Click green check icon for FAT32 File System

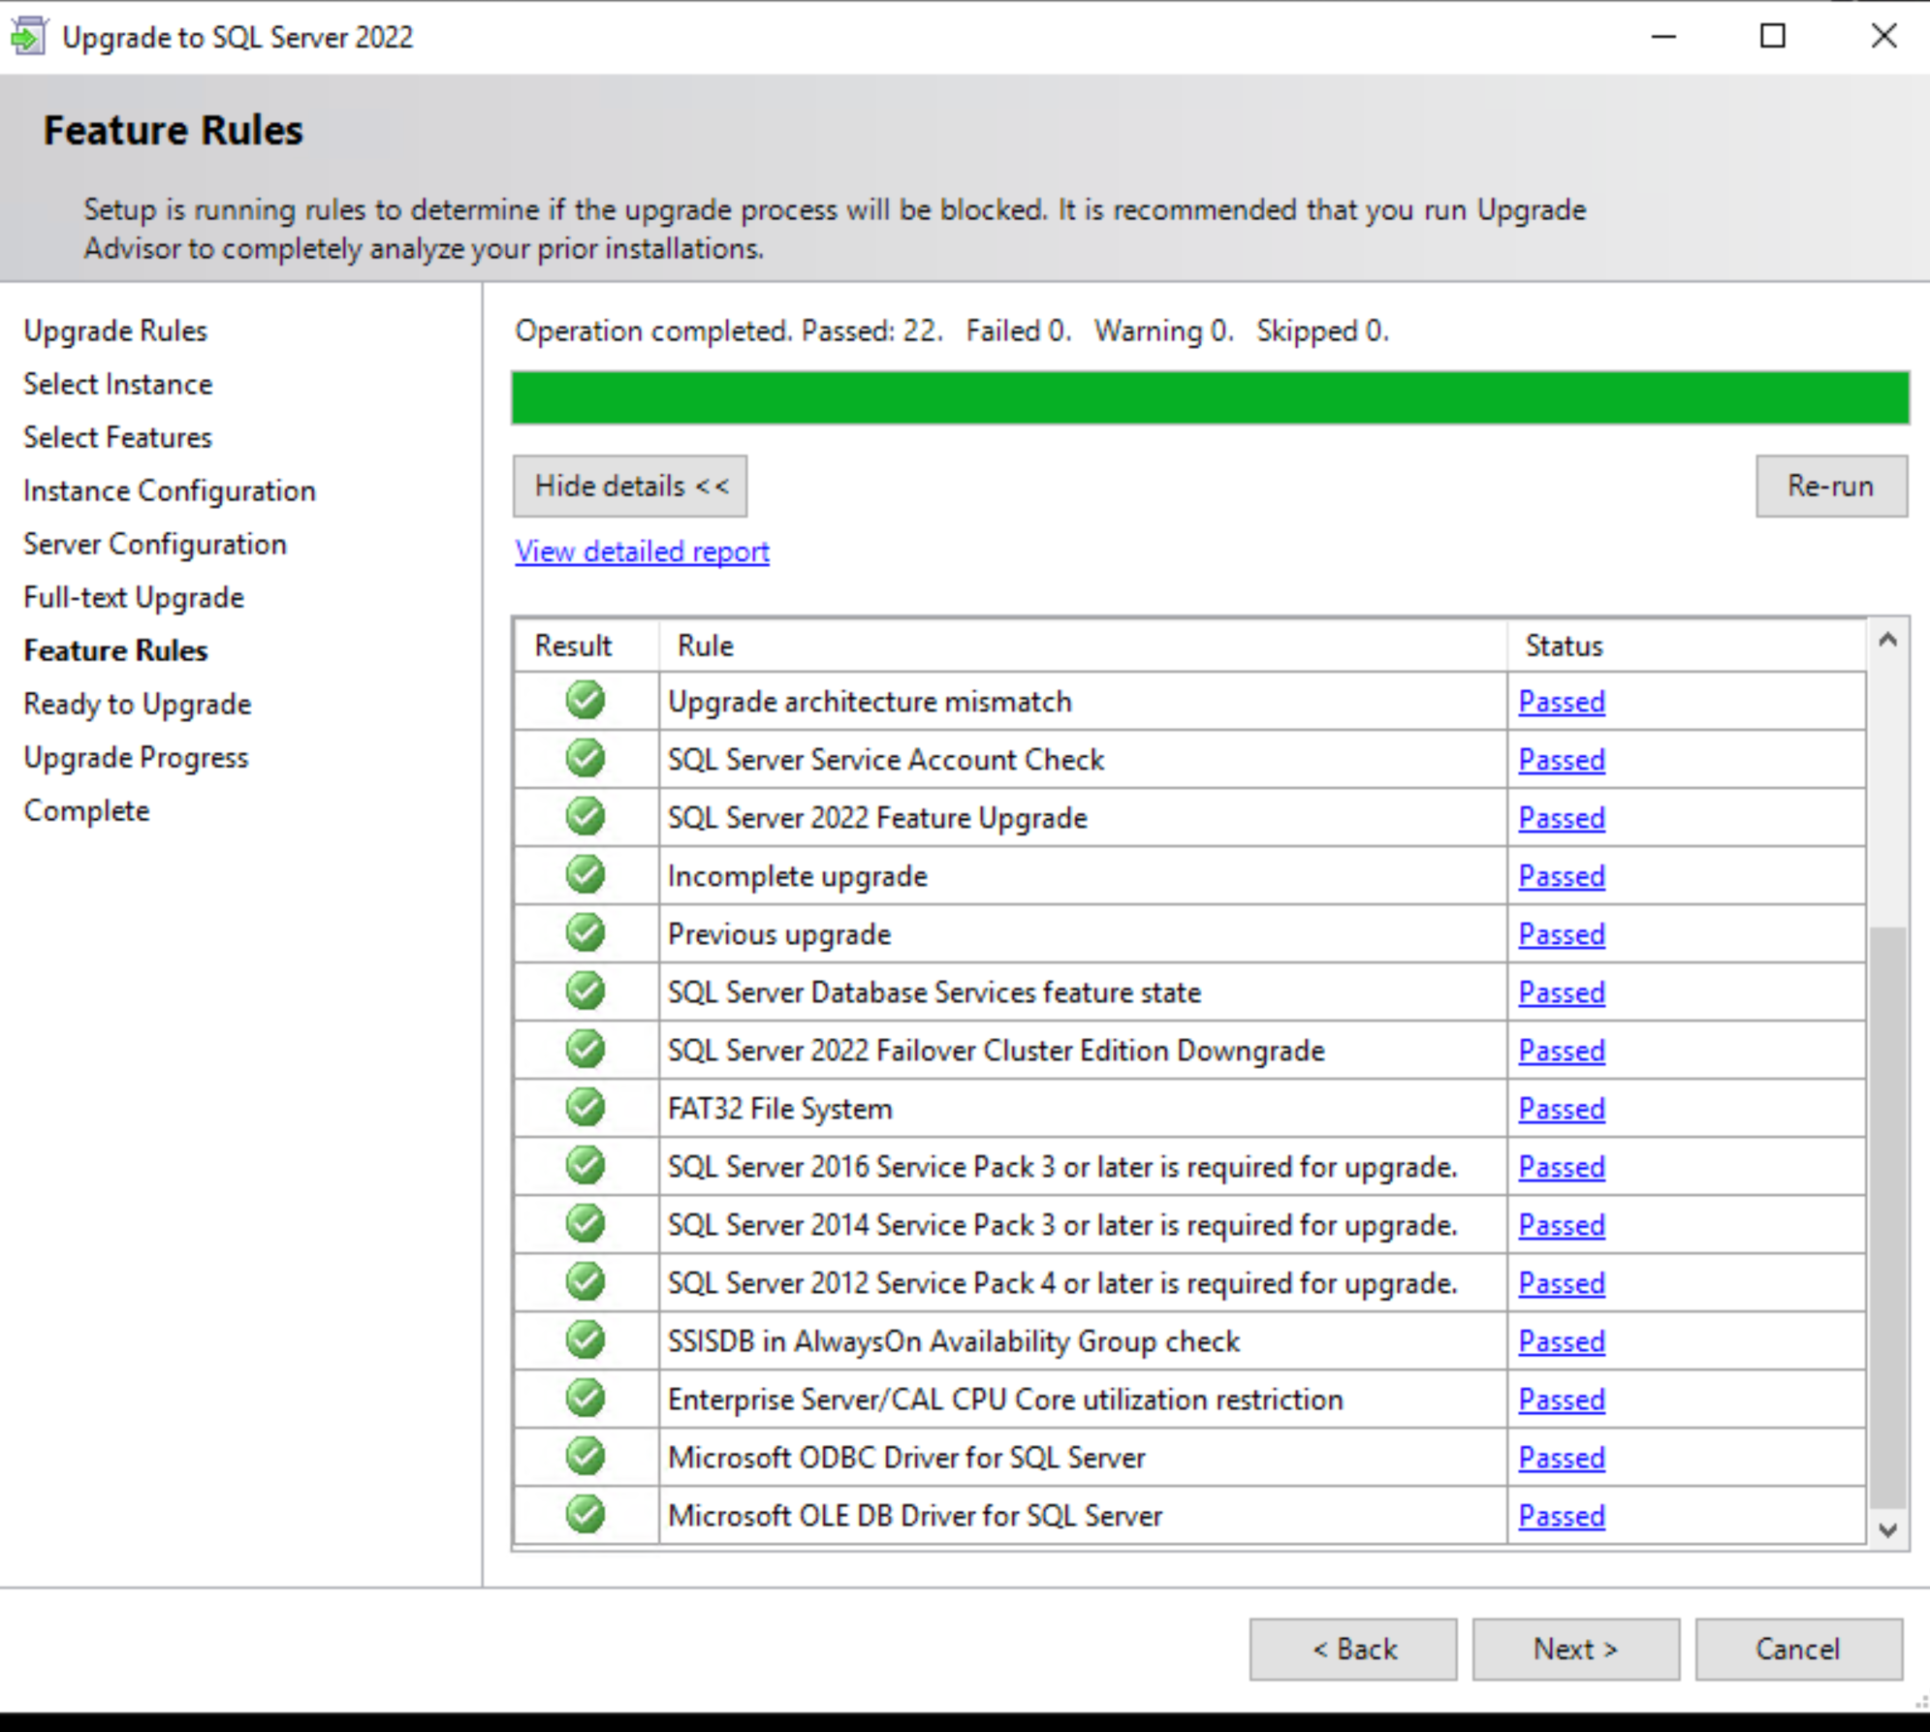pyautogui.click(x=585, y=1107)
